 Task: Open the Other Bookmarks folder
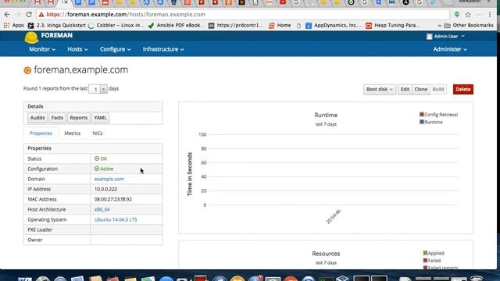pos(469,26)
